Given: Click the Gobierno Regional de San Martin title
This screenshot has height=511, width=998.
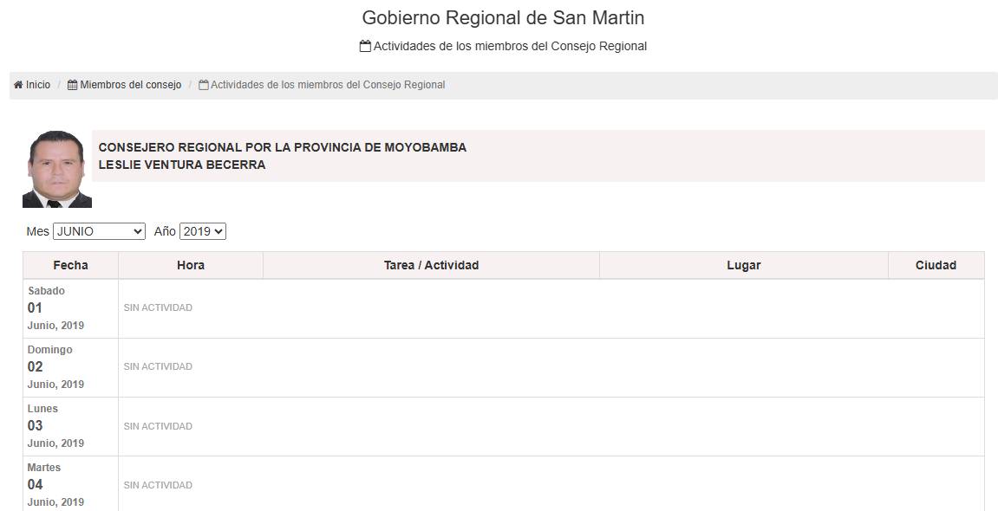Looking at the screenshot, I should click(503, 18).
